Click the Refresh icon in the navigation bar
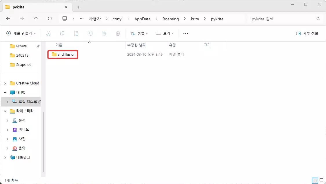 [50, 19]
